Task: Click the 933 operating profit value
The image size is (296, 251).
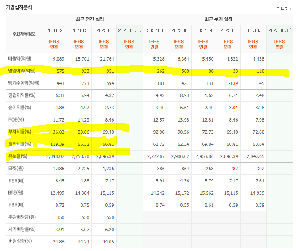Action: [85, 71]
